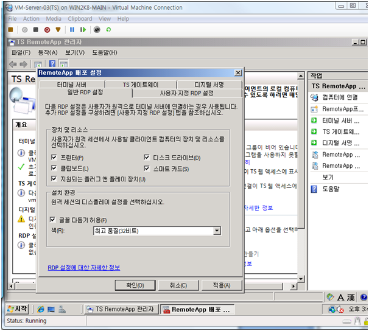Click the 자세한 정보 link in background pane
369x331 pixels.
coord(258,208)
